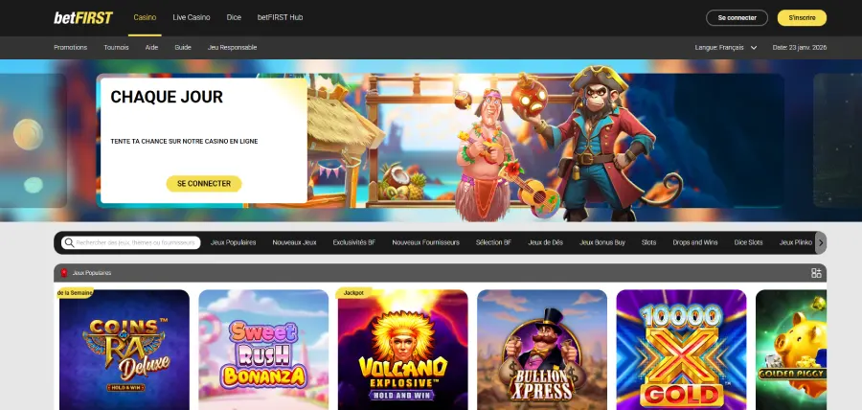Toggle the game grid layout icon
This screenshot has height=410, width=862.
coord(816,273)
